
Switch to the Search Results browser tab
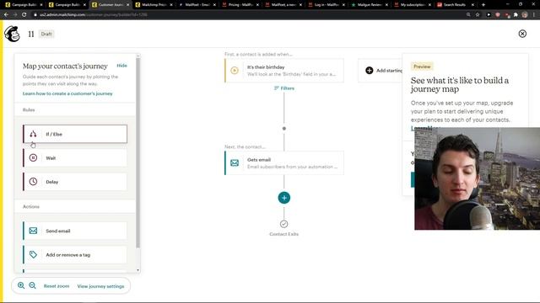pyautogui.click(x=456, y=5)
